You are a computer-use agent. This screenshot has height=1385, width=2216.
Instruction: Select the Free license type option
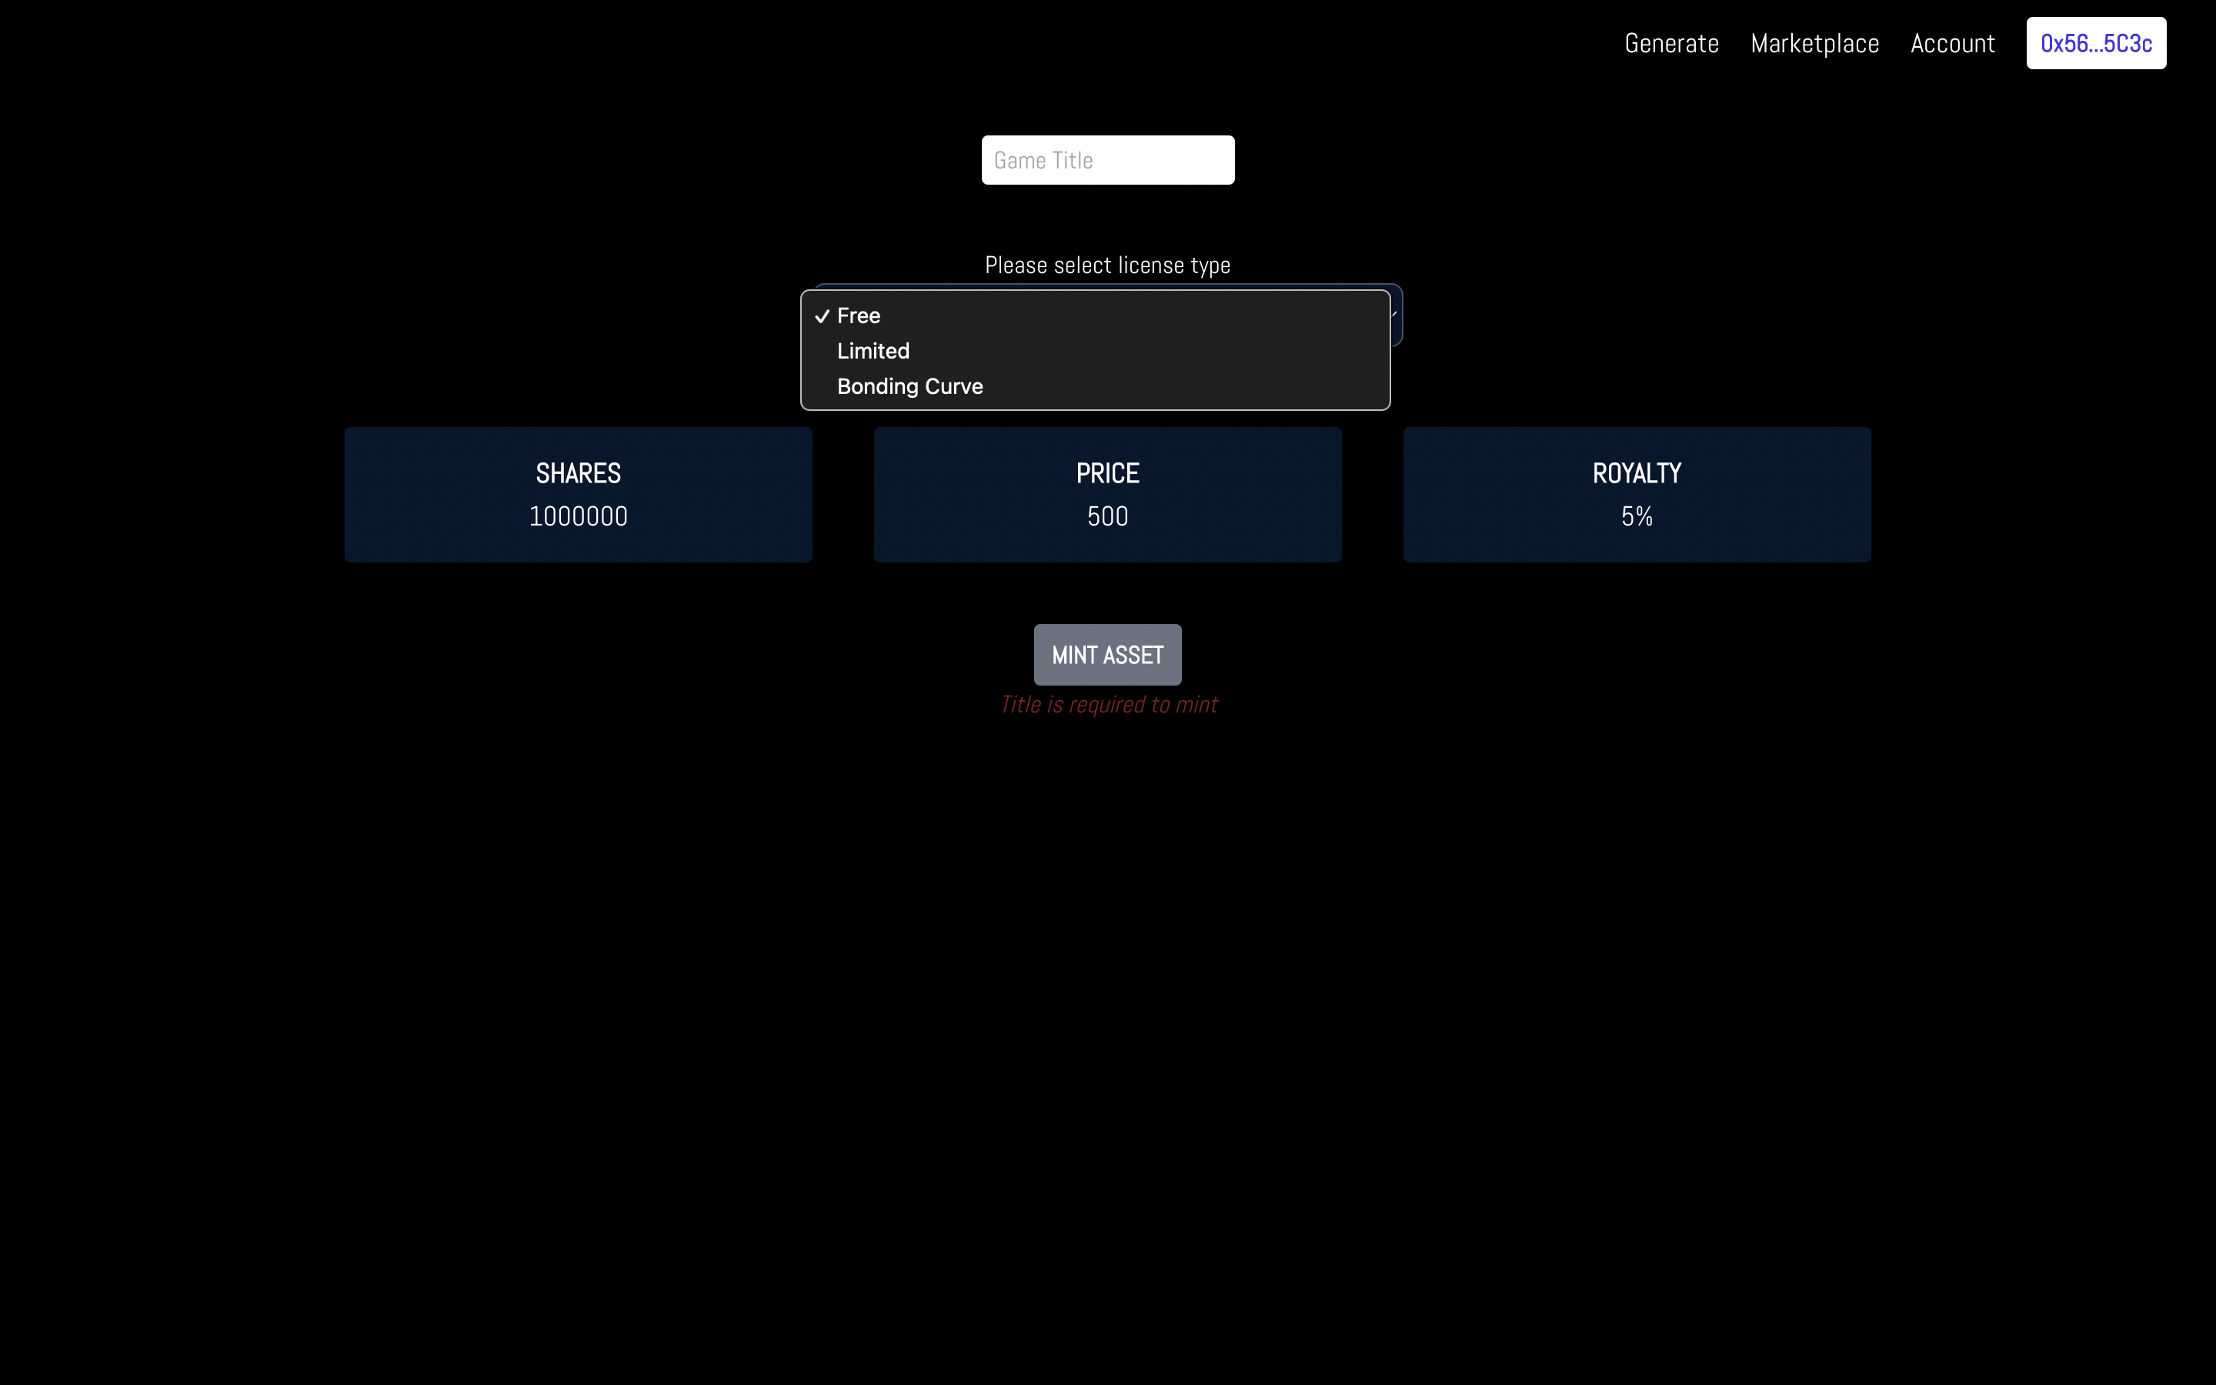click(x=859, y=315)
